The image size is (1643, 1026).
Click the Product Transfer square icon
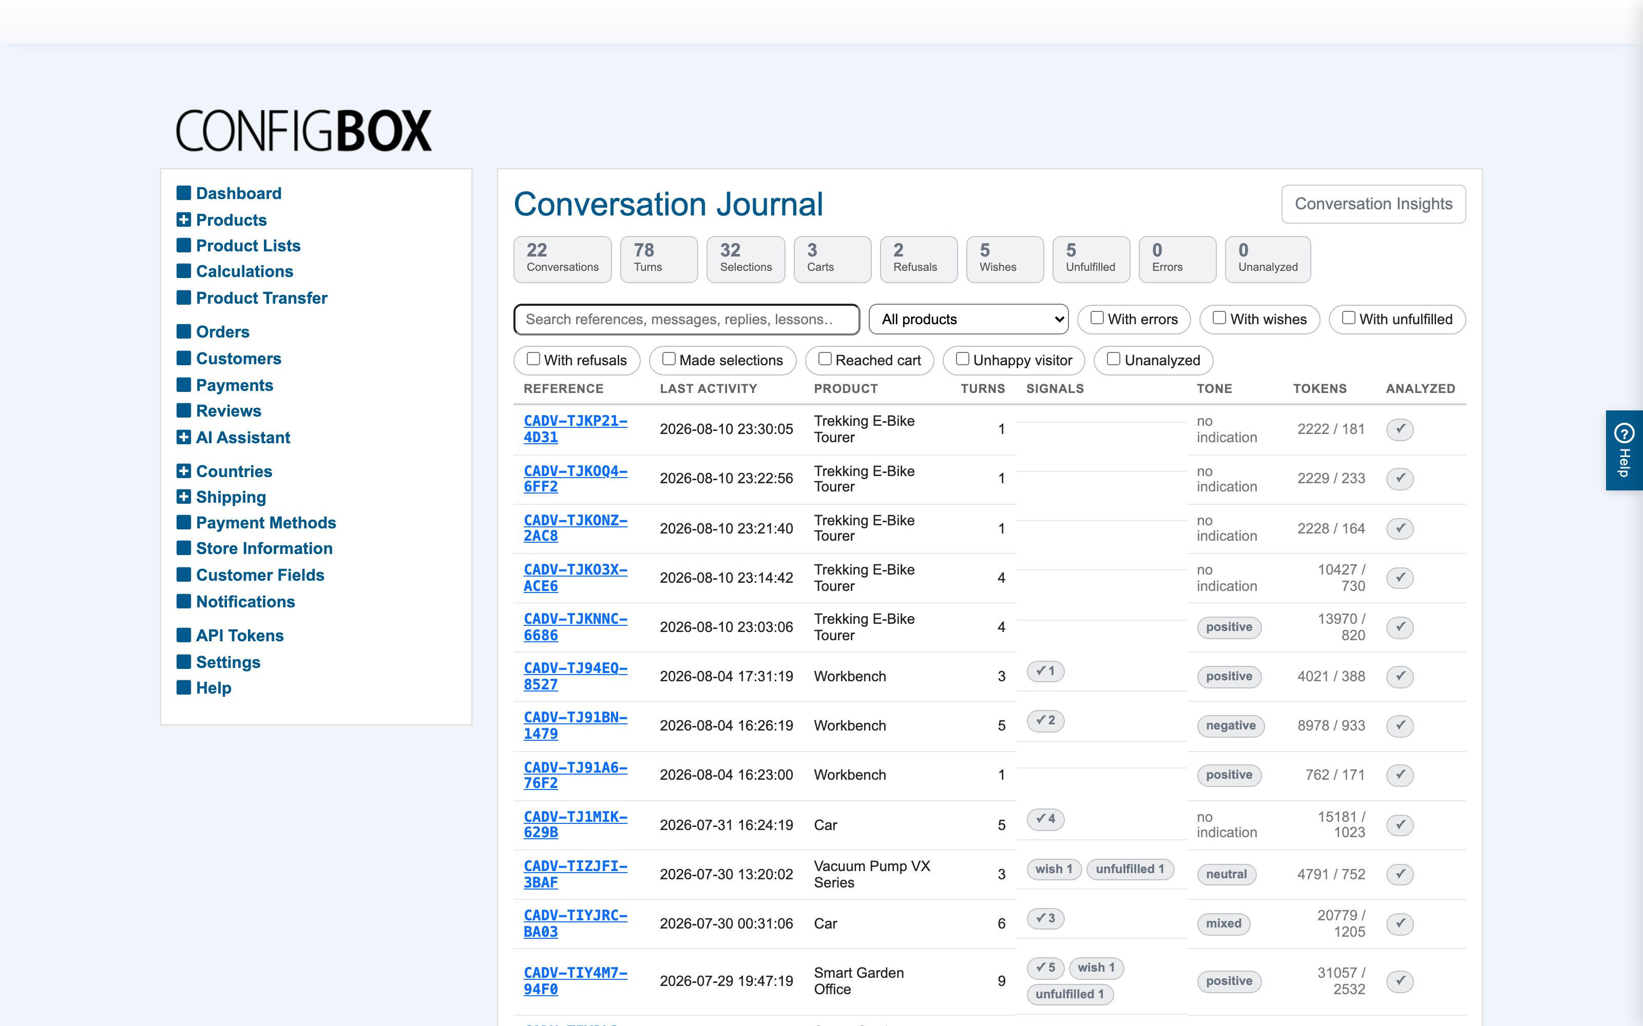click(183, 297)
